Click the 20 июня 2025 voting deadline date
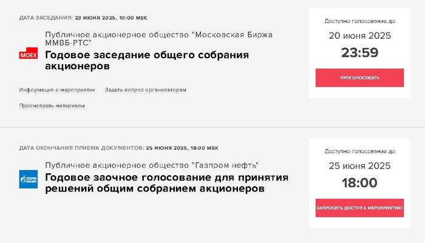 point(359,35)
